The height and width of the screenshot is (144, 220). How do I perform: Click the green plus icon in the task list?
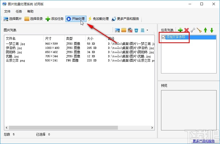point(180,30)
